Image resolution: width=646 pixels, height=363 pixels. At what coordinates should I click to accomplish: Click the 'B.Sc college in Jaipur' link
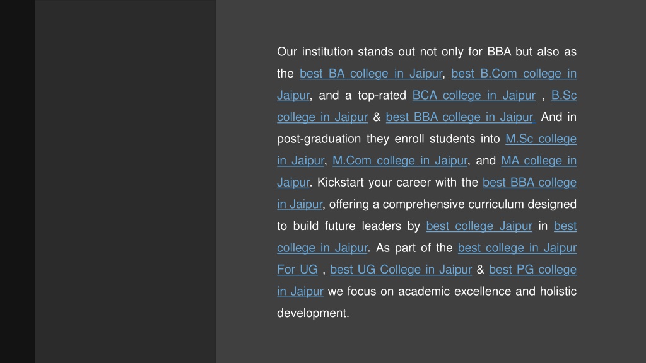(322, 117)
